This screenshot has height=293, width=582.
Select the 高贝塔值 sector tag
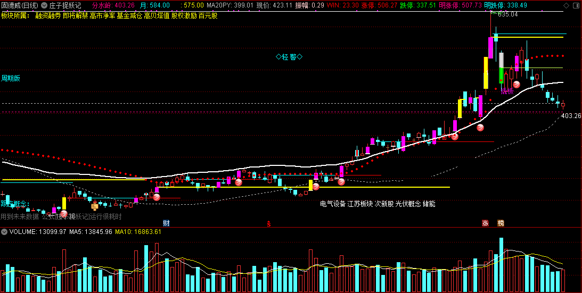(157, 15)
